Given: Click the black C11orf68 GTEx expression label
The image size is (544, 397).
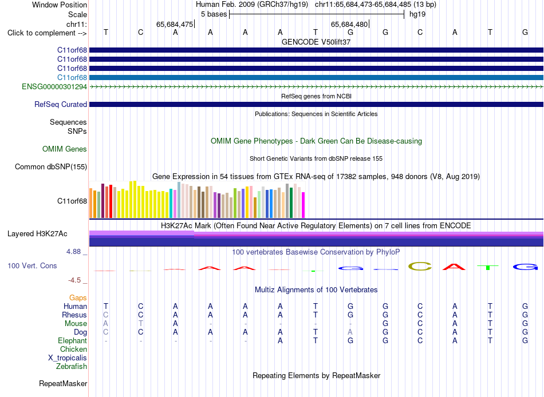Looking at the screenshot, I should 72,201.
